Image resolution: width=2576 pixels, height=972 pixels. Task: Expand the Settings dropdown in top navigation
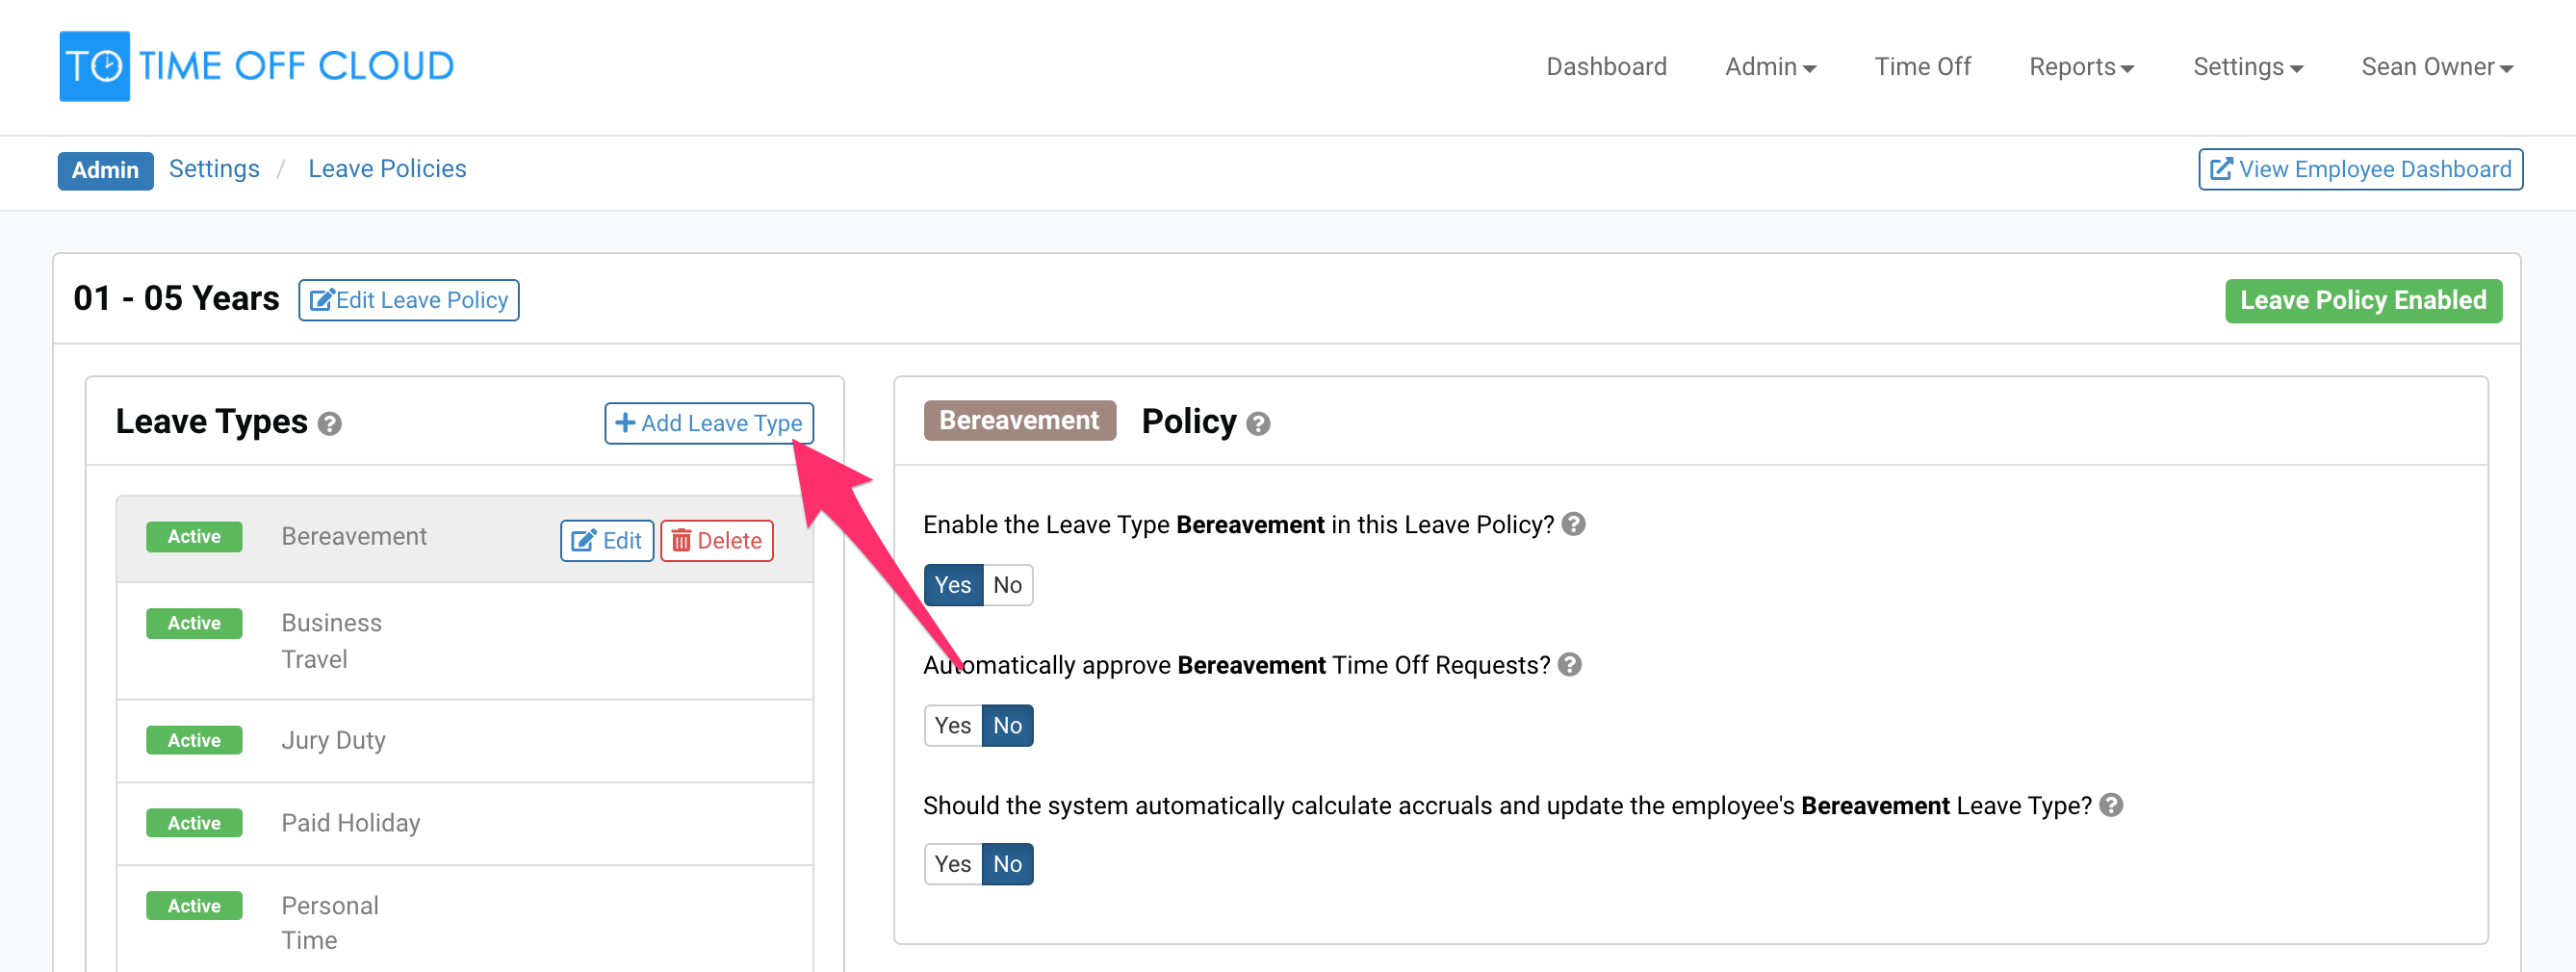pyautogui.click(x=2247, y=67)
